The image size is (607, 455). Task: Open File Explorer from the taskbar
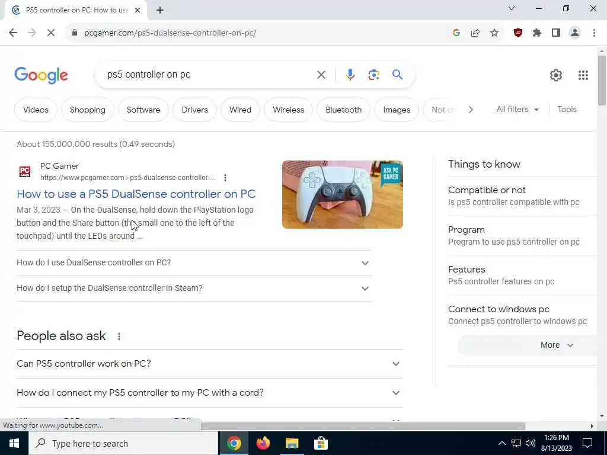[x=292, y=443]
